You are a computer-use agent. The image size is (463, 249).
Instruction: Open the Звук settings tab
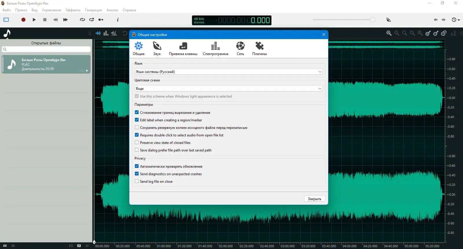pyautogui.click(x=157, y=48)
